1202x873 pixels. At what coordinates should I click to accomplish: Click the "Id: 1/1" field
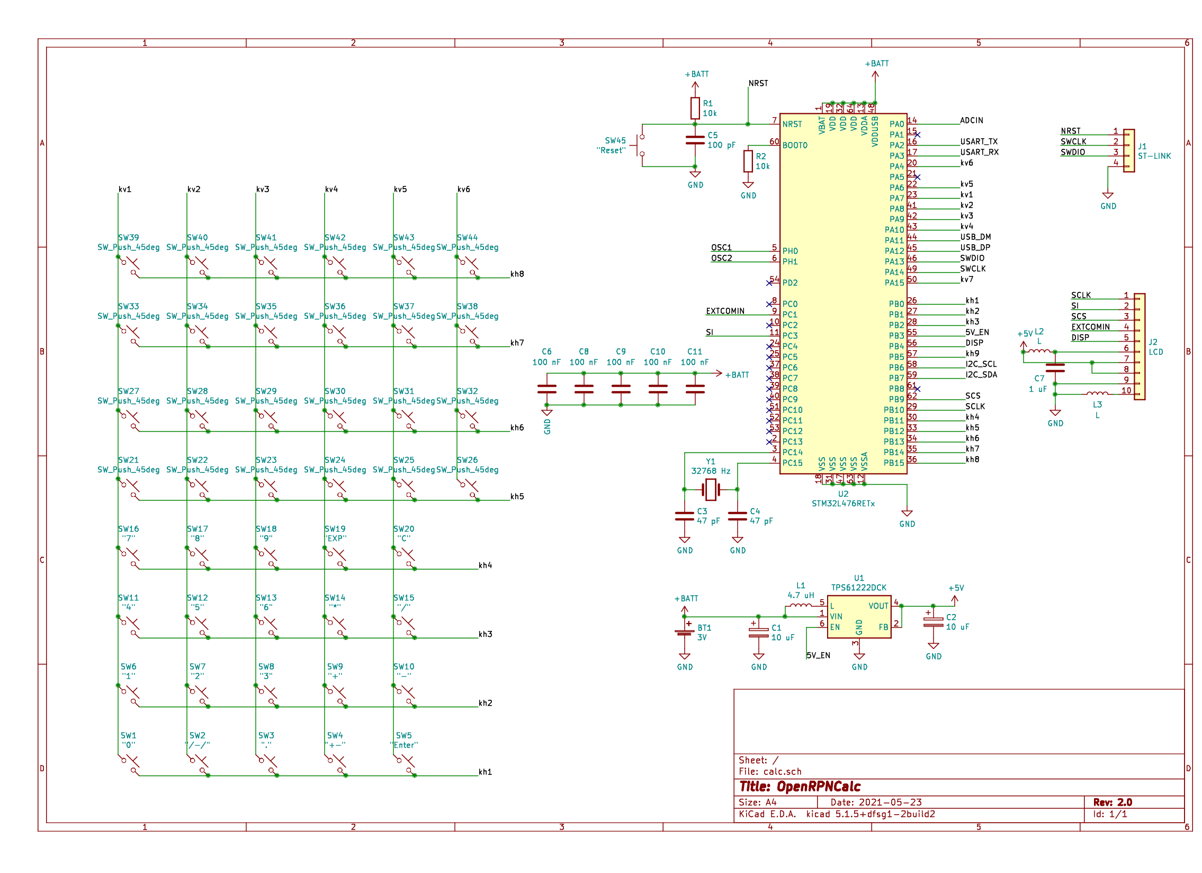coord(1110,814)
